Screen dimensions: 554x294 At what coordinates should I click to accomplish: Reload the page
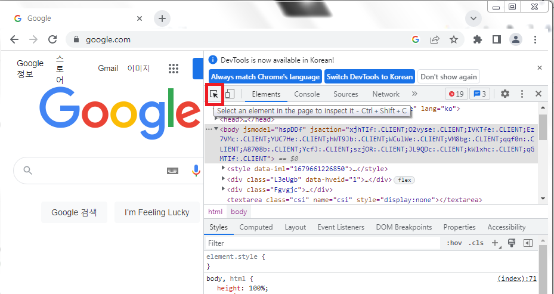(x=52, y=40)
